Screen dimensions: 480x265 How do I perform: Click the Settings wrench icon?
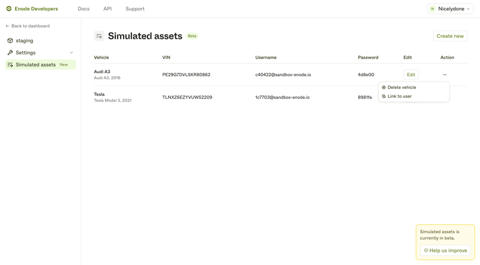[10, 53]
